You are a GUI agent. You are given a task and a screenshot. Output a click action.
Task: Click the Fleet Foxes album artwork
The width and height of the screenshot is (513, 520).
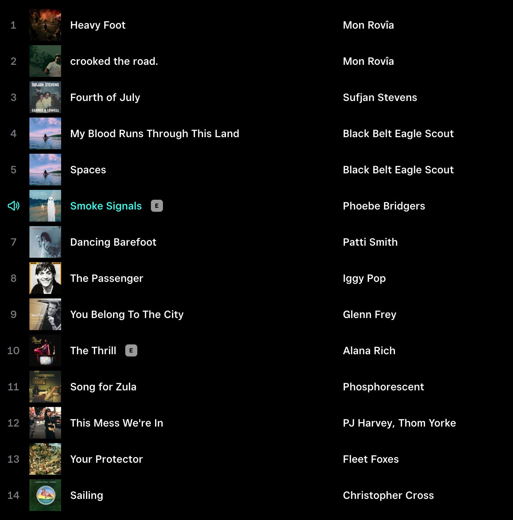coord(45,459)
